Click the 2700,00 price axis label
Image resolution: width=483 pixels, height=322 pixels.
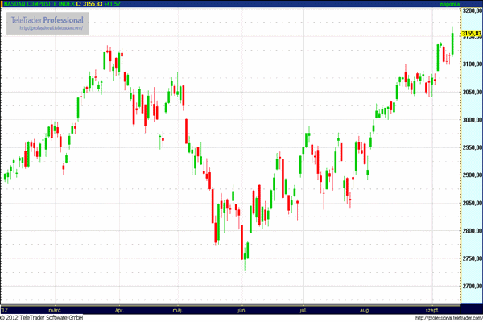472,287
